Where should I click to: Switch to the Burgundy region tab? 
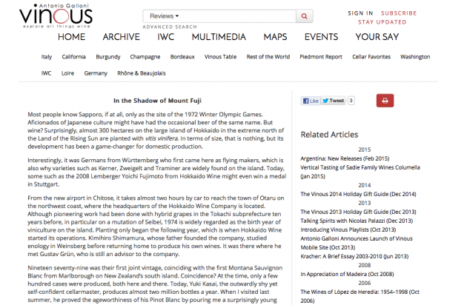pyautogui.click(x=108, y=56)
